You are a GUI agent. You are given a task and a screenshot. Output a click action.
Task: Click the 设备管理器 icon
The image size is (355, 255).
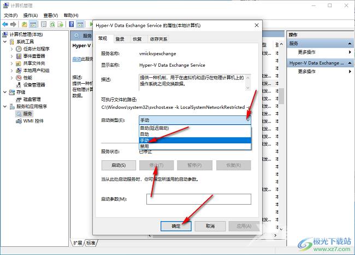tap(19, 85)
